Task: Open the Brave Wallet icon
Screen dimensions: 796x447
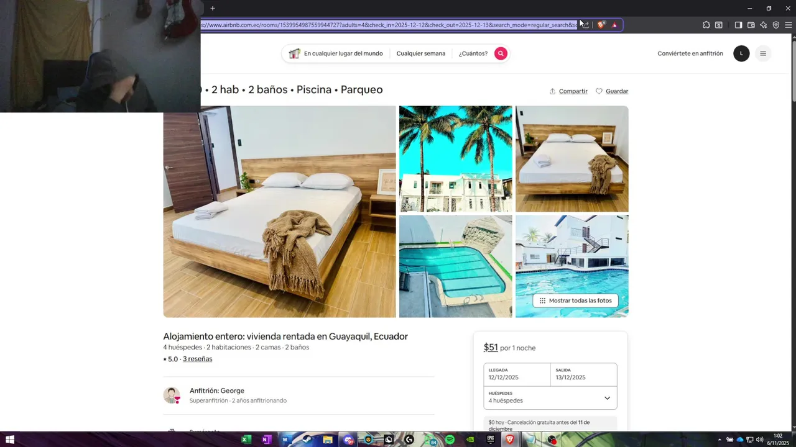Action: point(751,25)
